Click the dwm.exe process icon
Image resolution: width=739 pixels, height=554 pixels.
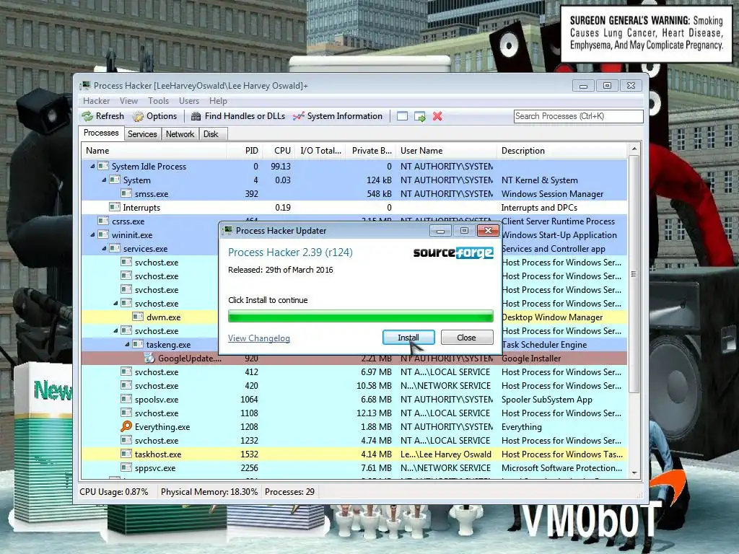coord(138,317)
